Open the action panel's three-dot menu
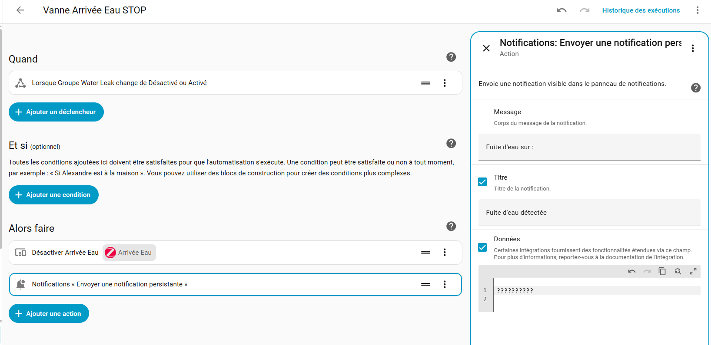 (x=693, y=48)
